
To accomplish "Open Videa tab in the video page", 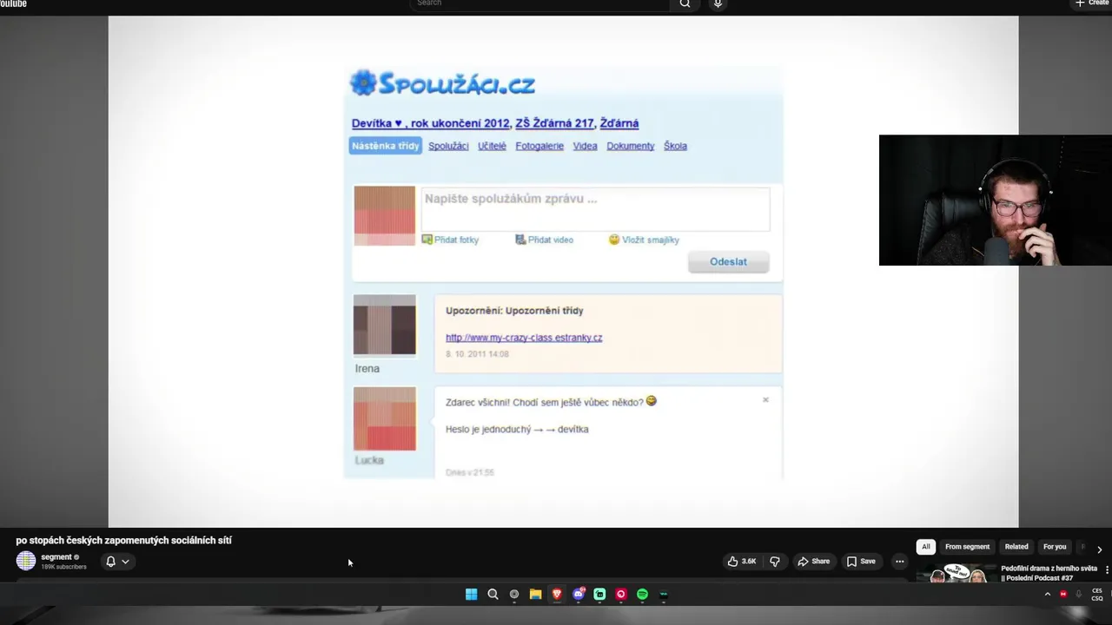I will click(x=585, y=146).
